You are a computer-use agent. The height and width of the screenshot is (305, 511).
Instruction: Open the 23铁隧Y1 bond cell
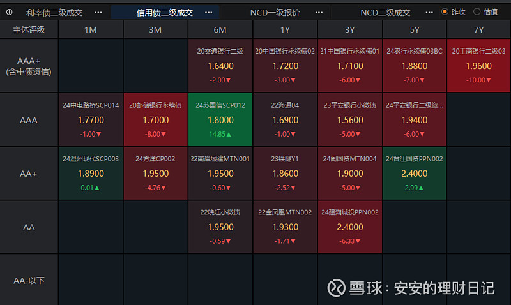[x=285, y=174]
